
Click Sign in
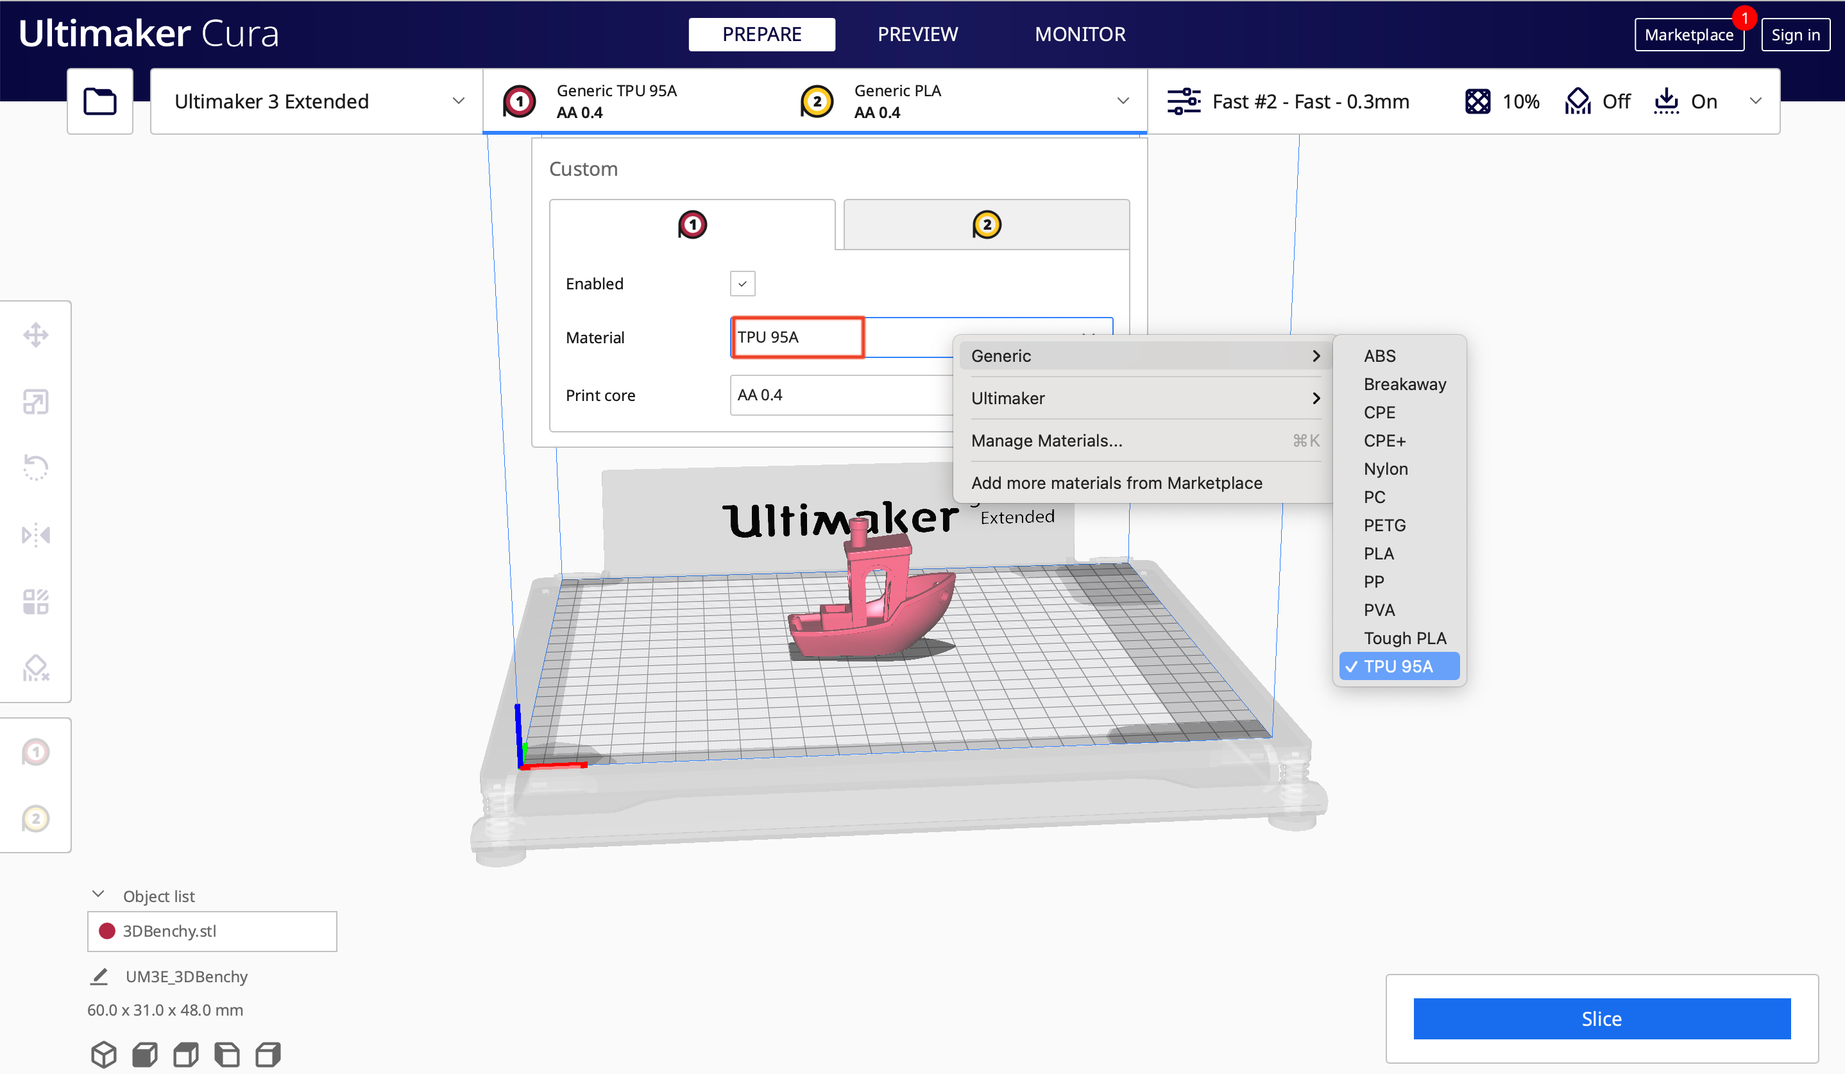pos(1795,35)
